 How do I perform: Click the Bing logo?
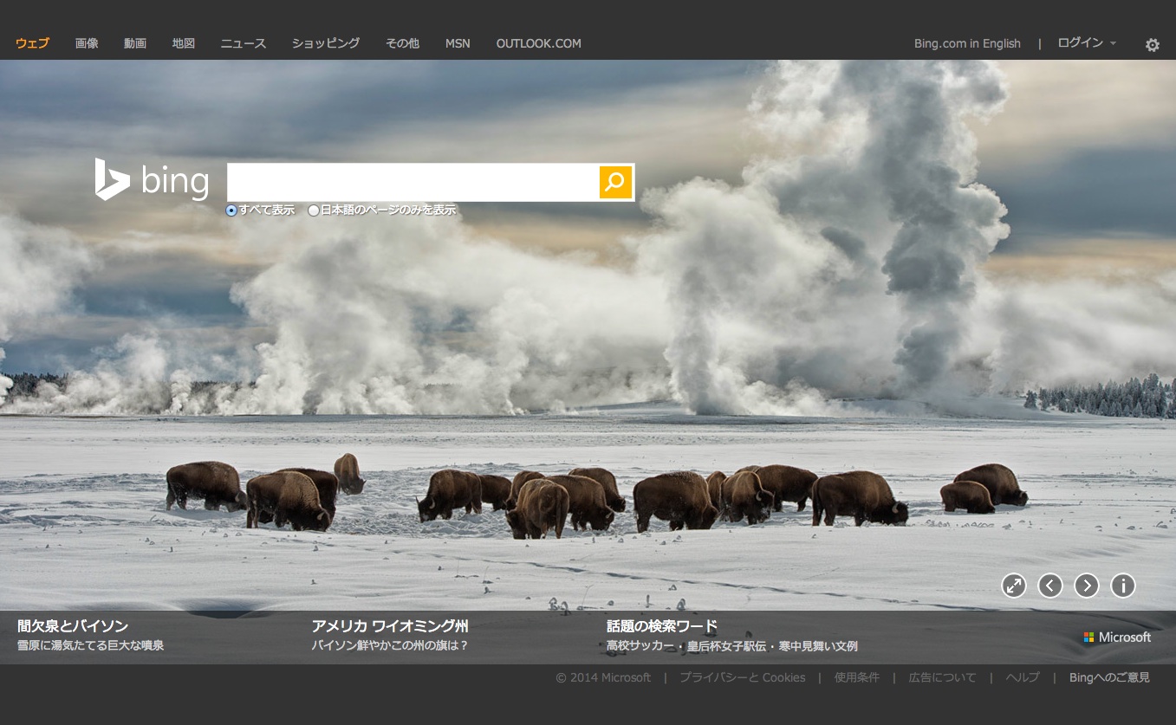pyautogui.click(x=153, y=180)
